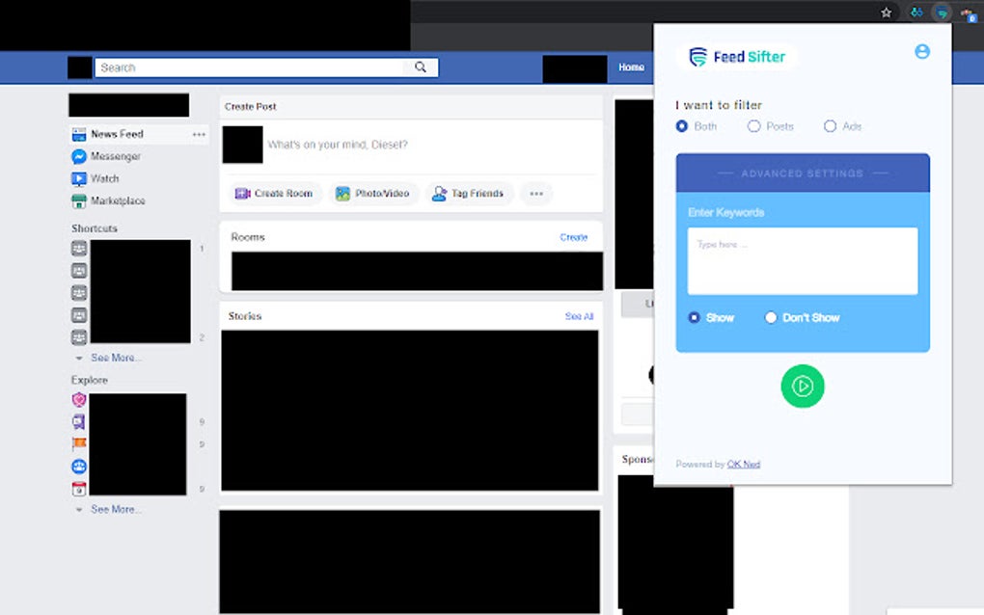The width and height of the screenshot is (984, 615).
Task: Click See All in Stories
Action: click(x=579, y=316)
